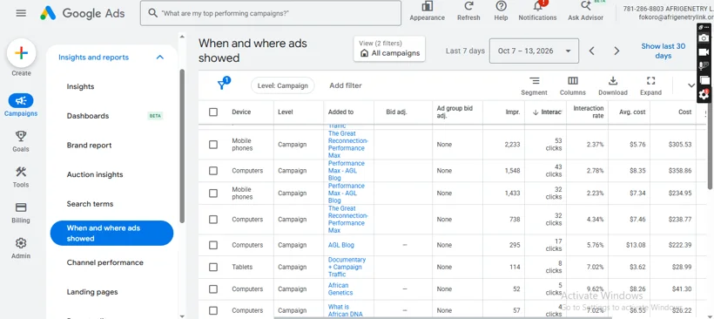Screen dimensions: 714x319
Task: Check the What is African DNA row
Action: pos(213,310)
